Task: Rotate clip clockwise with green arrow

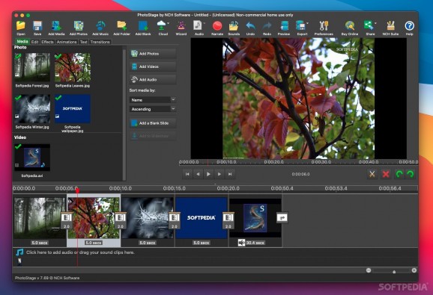Action: [411, 174]
